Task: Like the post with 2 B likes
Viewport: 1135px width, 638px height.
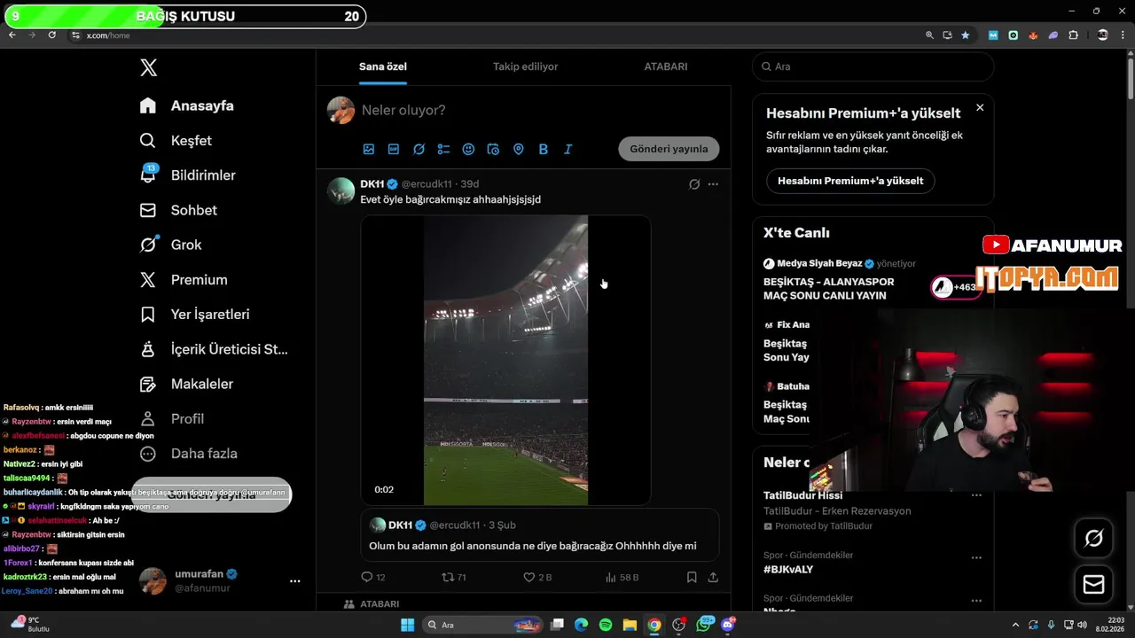Action: (537, 577)
